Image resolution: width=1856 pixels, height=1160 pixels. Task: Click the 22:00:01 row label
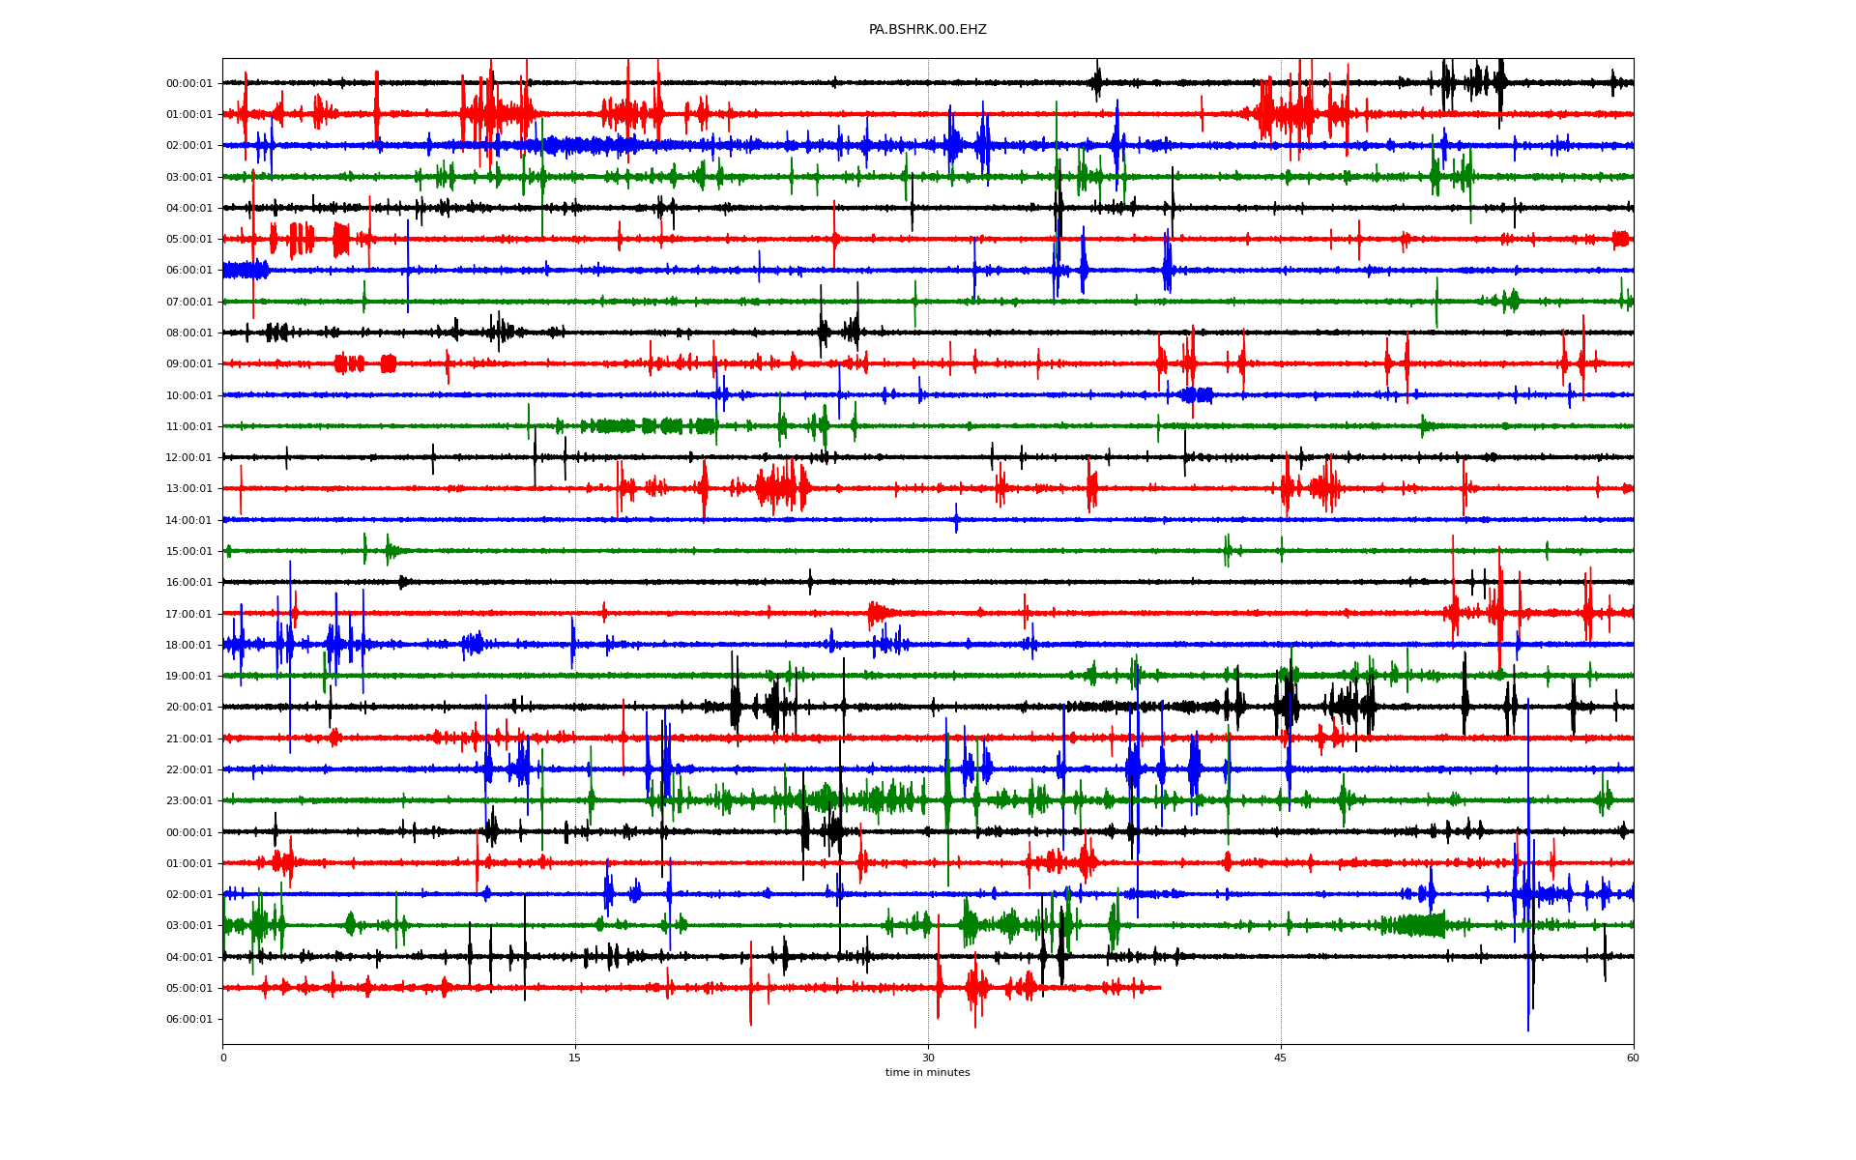click(188, 770)
